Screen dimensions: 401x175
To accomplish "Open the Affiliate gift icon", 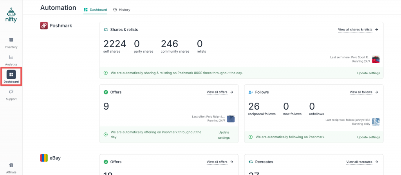I will [x=11, y=165].
